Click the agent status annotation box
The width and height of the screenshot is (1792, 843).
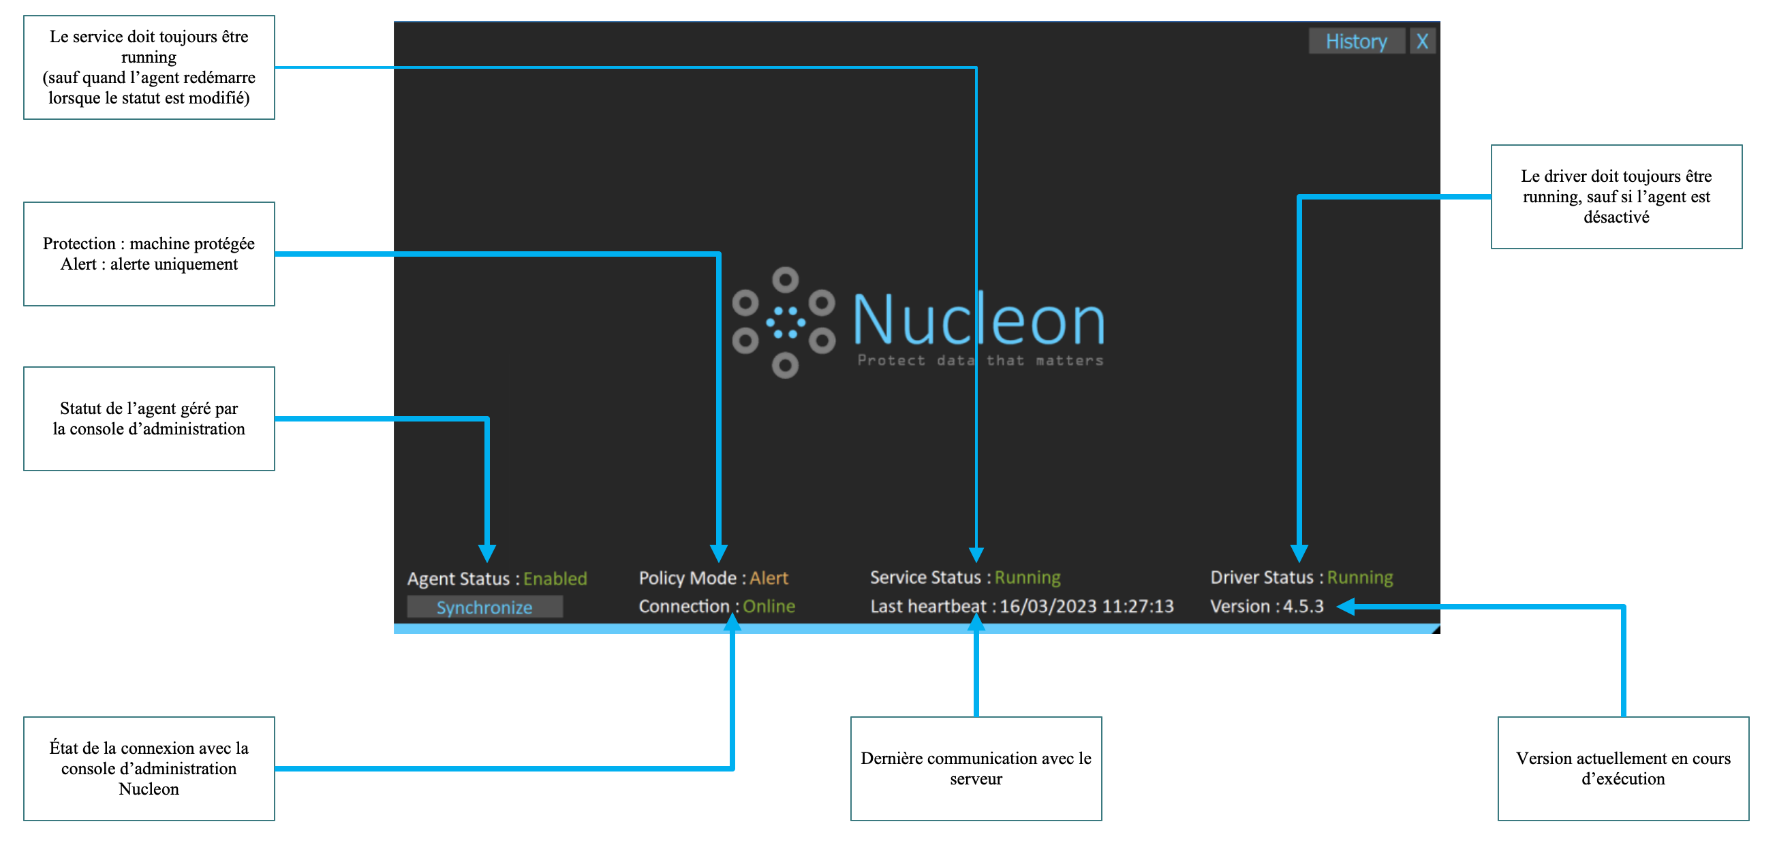point(149,418)
